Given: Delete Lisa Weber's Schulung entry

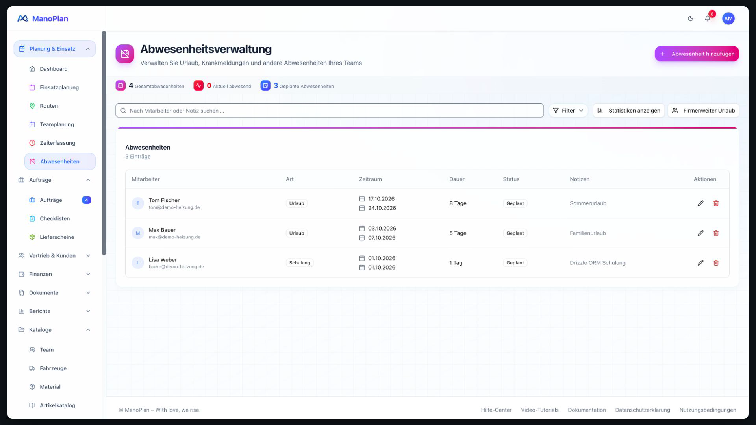Looking at the screenshot, I should (716, 263).
